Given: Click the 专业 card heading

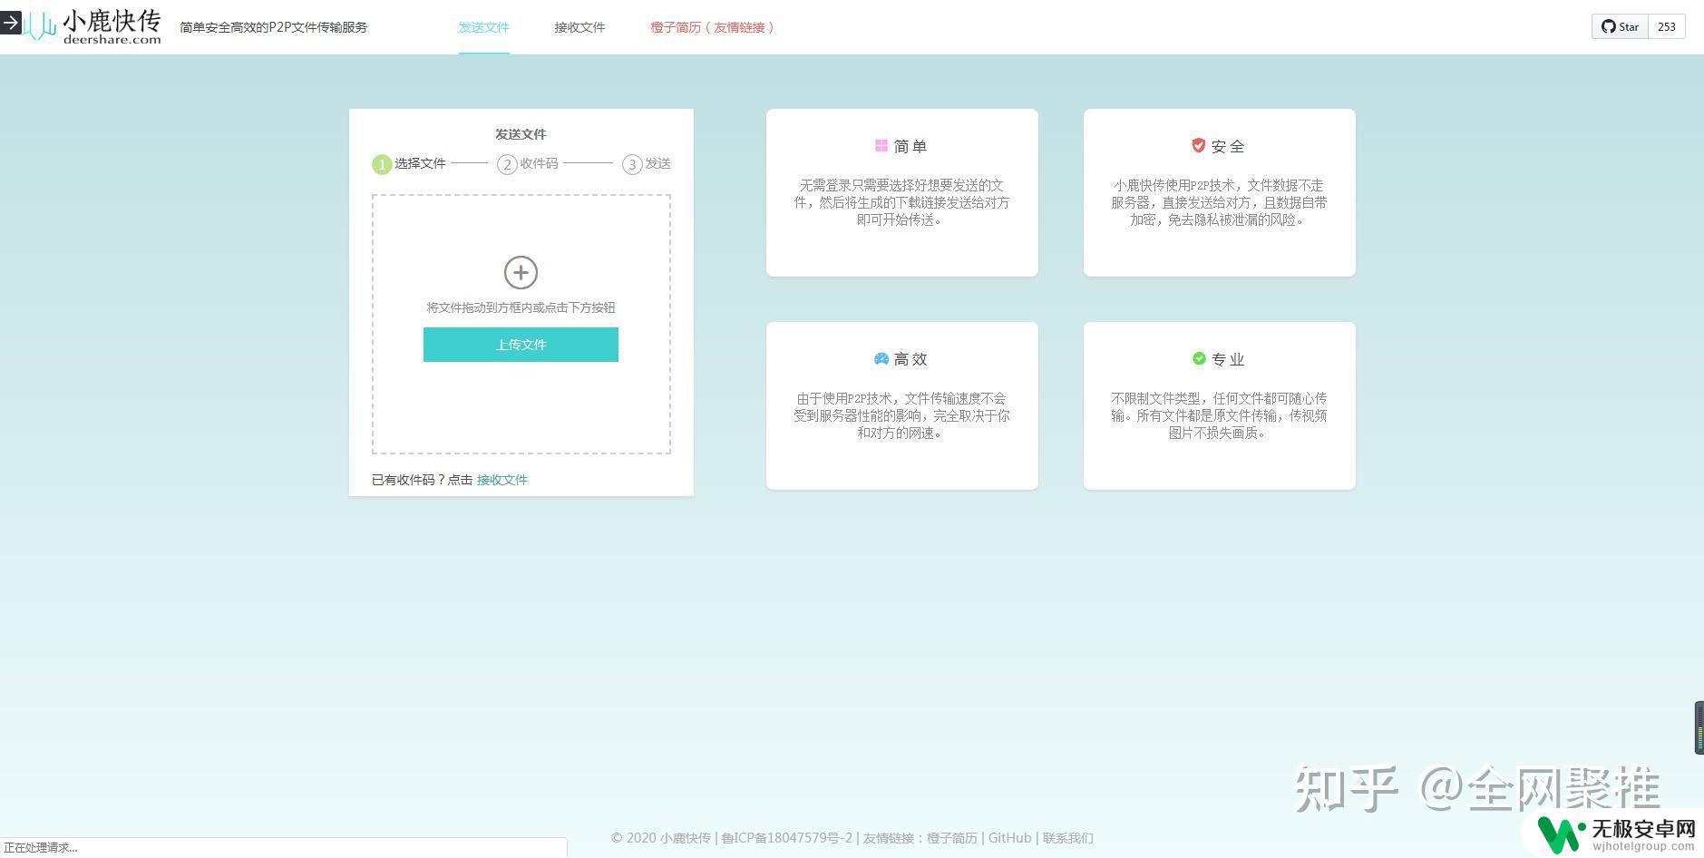Looking at the screenshot, I should [1228, 359].
